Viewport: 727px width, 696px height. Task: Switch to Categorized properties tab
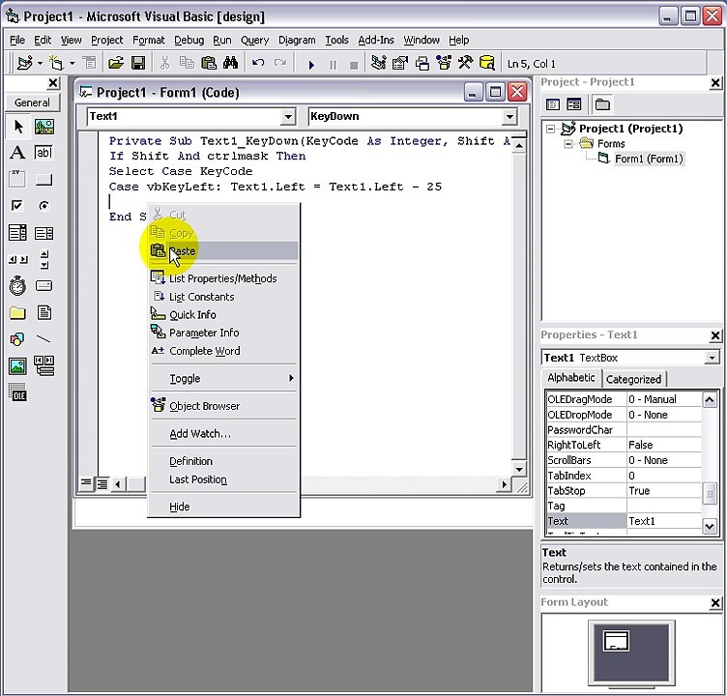(x=633, y=379)
